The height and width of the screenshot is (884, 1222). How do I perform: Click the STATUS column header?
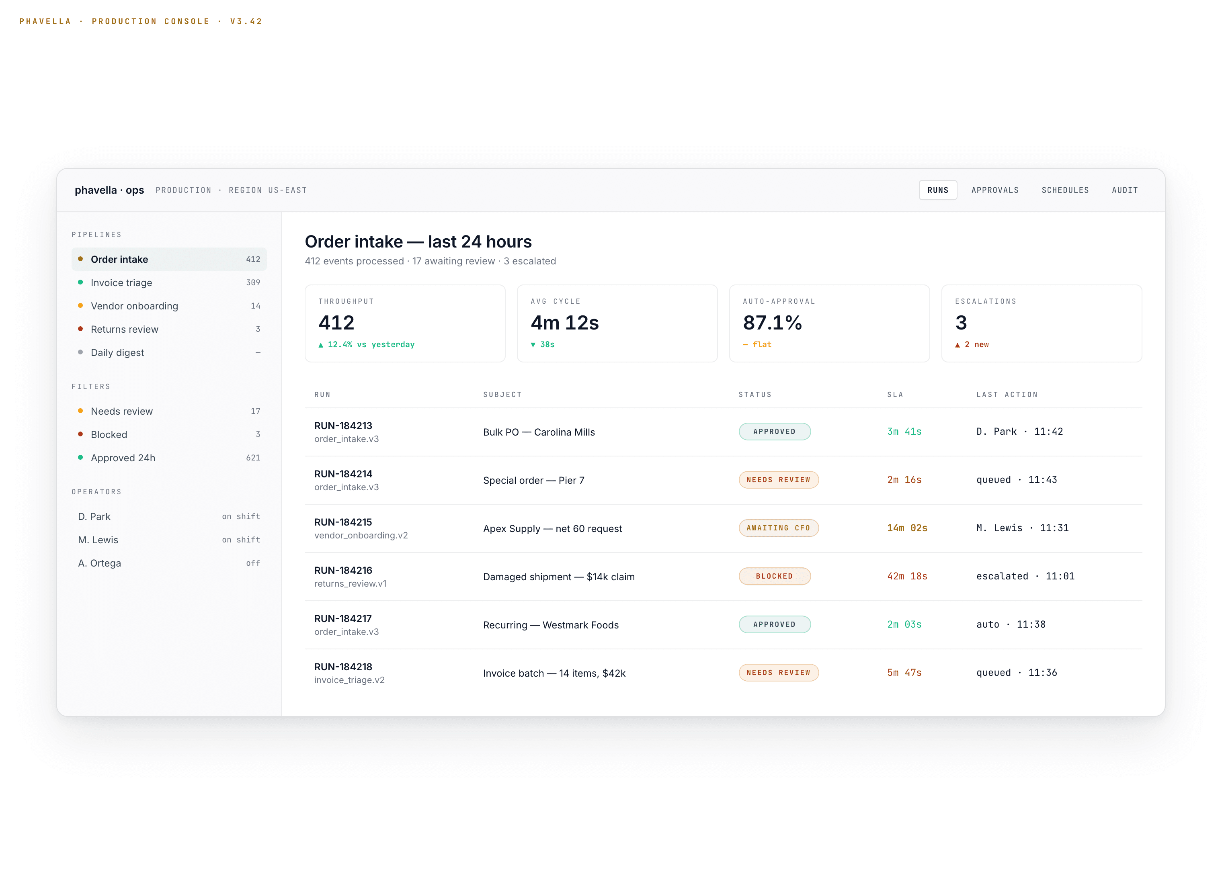755,394
